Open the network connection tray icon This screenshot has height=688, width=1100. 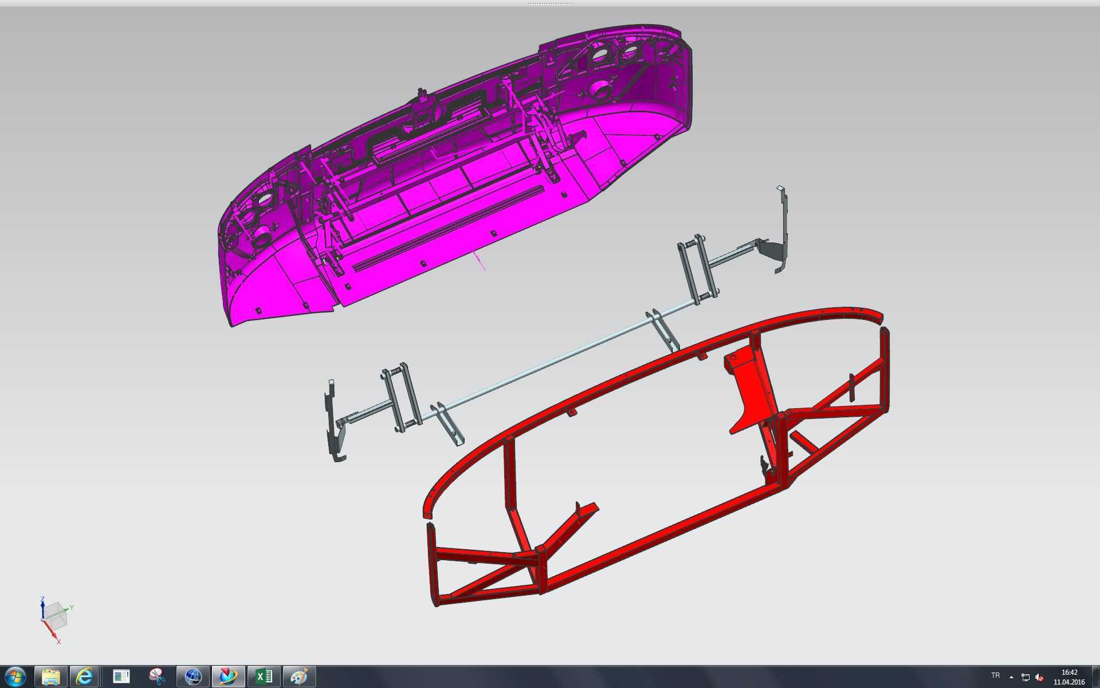point(1026,678)
